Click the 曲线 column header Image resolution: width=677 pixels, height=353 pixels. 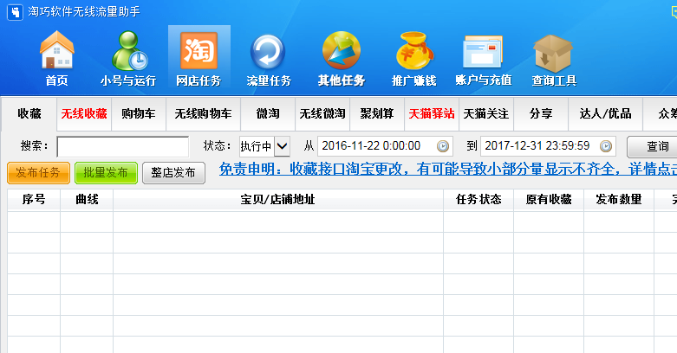87,200
